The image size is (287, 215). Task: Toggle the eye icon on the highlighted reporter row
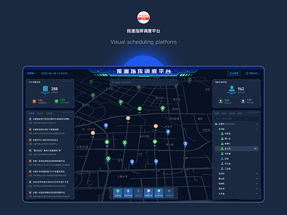point(255,148)
